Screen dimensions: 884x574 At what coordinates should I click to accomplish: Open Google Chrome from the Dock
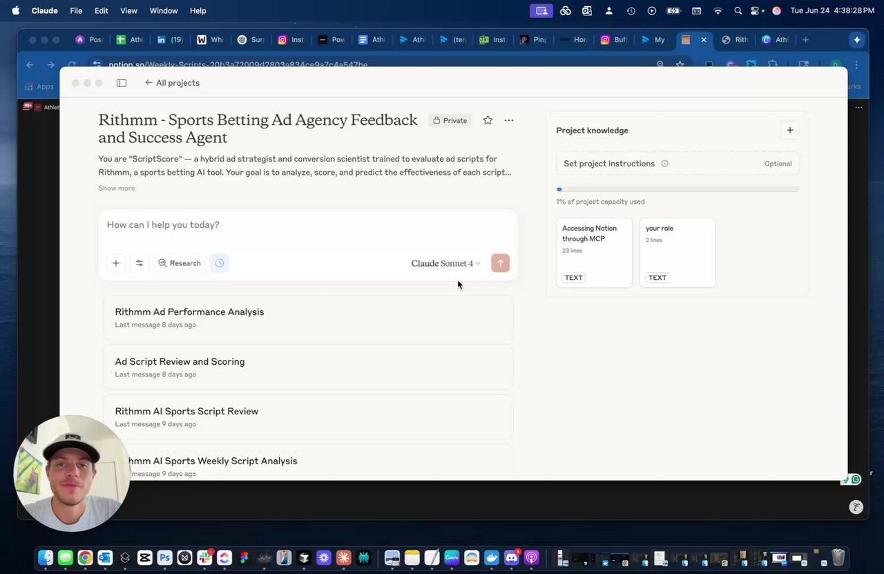tap(85, 557)
